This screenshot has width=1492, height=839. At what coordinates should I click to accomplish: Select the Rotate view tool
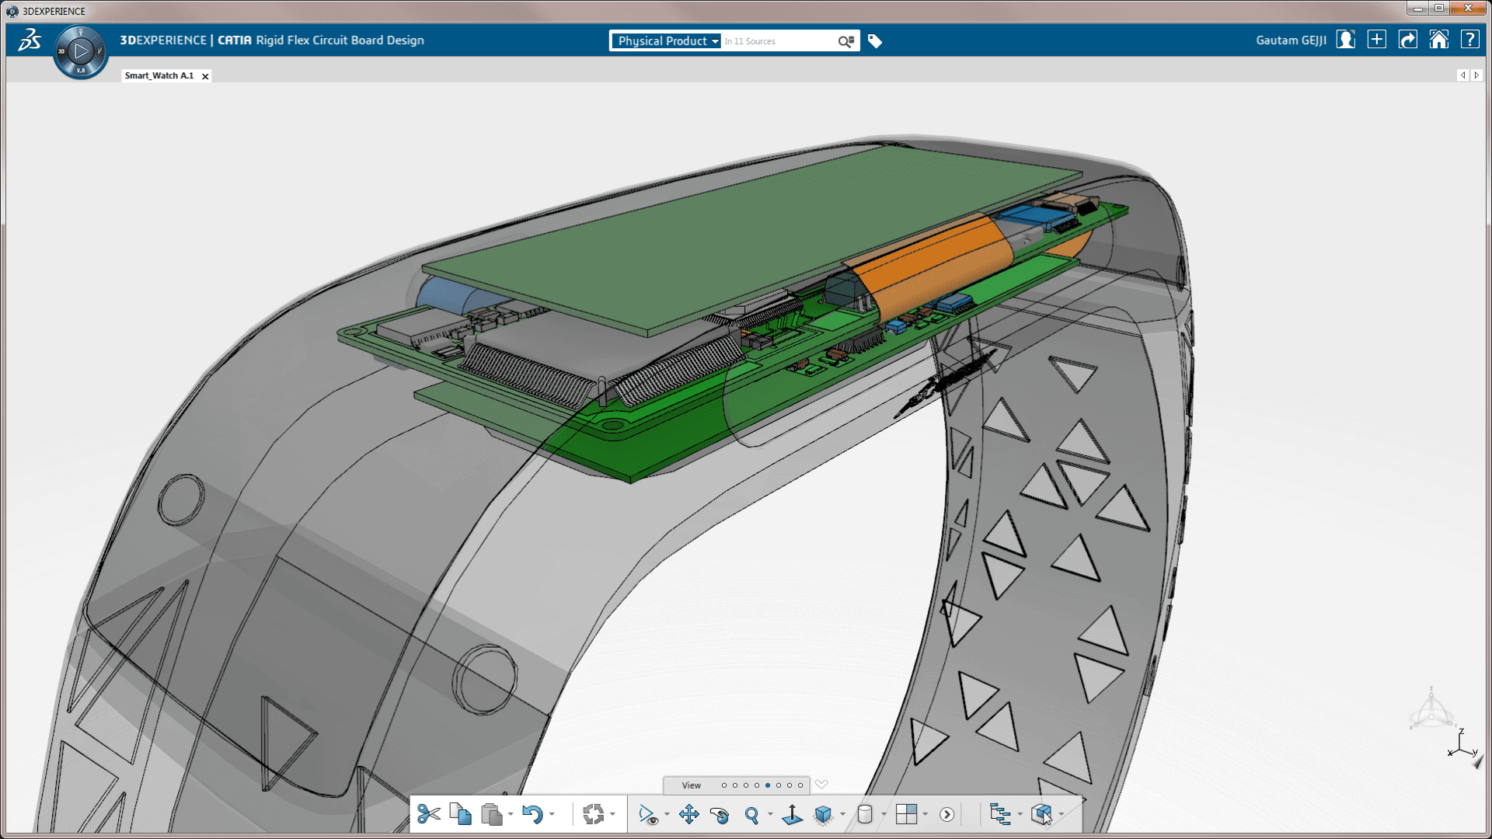click(x=720, y=814)
